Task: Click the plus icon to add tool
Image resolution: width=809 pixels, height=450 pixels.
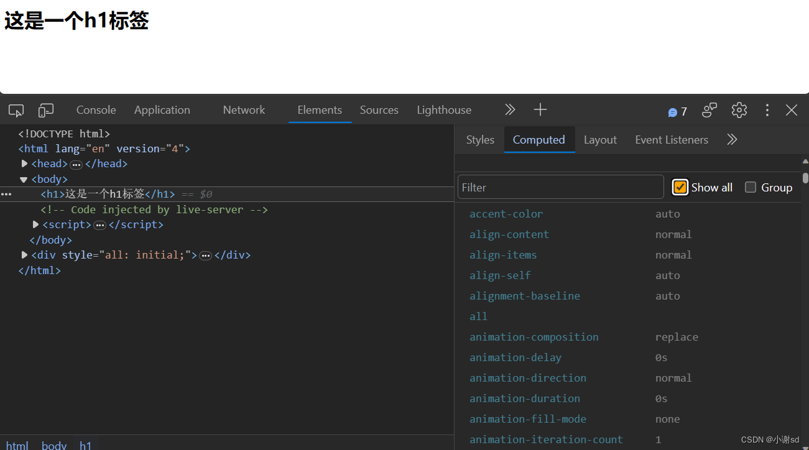Action: (x=540, y=110)
